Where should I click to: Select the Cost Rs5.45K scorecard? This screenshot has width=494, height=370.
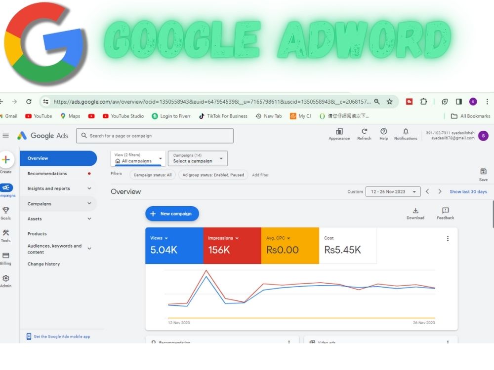point(348,245)
